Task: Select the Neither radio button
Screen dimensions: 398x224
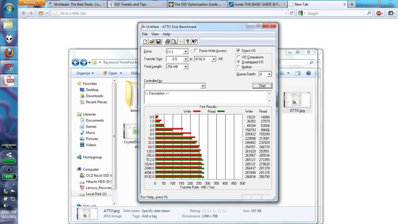Action: point(238,67)
